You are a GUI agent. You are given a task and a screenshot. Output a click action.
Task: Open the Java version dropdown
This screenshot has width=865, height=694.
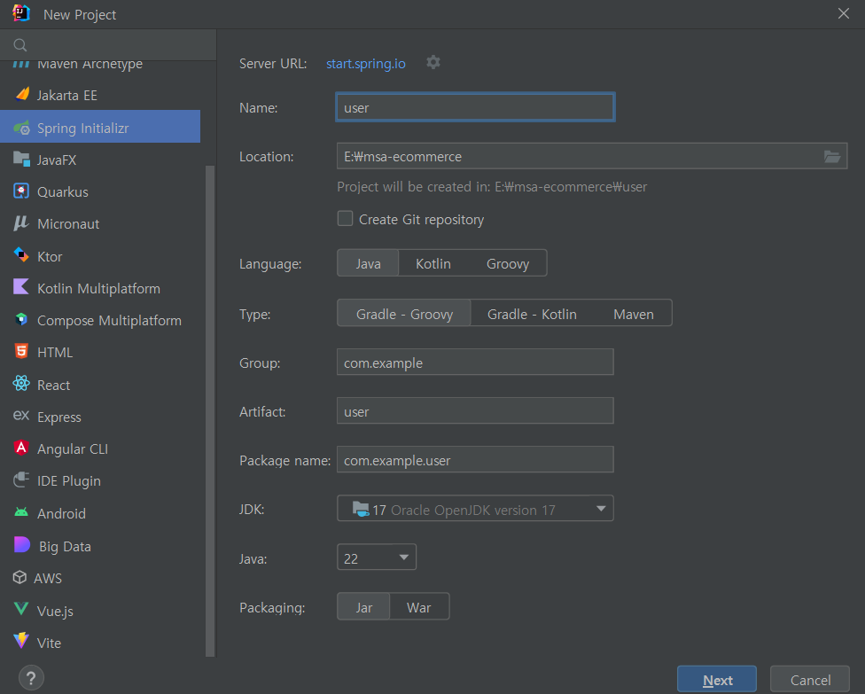[377, 558]
